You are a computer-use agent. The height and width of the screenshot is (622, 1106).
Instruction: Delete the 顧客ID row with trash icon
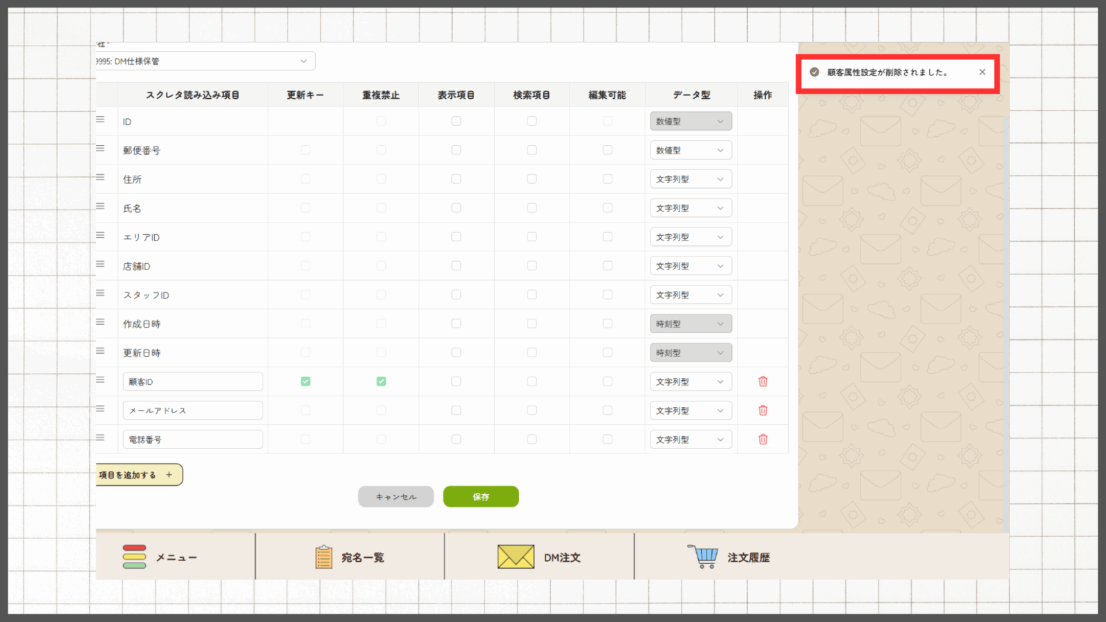(x=762, y=381)
